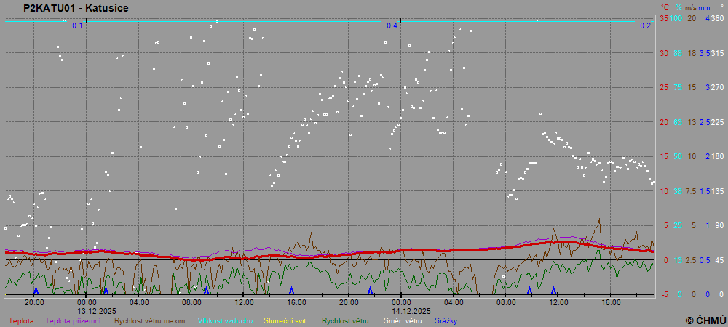
Task: Select the white Směr větru legend label
Action: (403, 320)
